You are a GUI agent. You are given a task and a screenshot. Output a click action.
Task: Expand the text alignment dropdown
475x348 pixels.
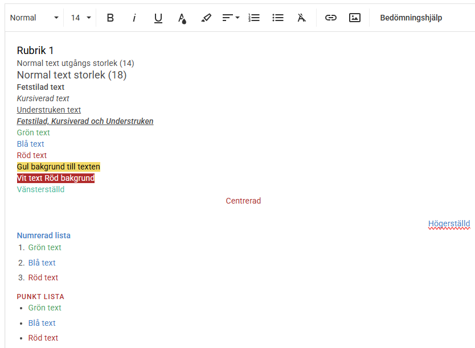tap(231, 18)
